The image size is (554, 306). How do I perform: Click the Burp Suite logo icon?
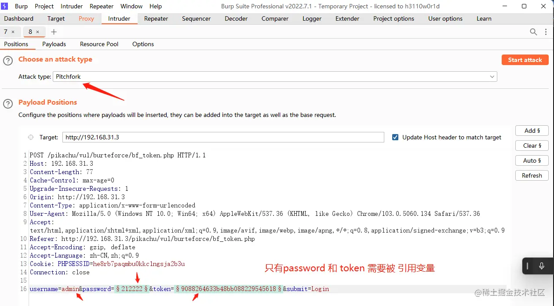click(5, 6)
